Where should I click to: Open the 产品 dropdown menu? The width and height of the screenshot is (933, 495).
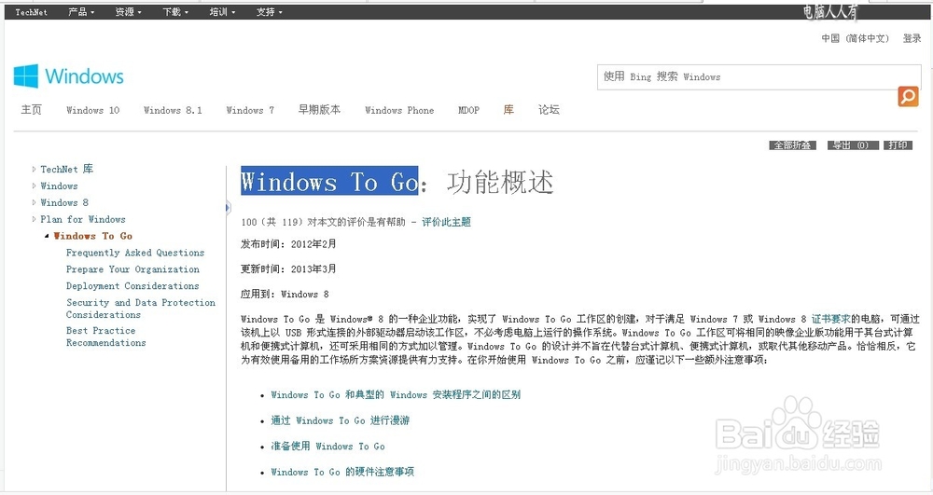81,12
